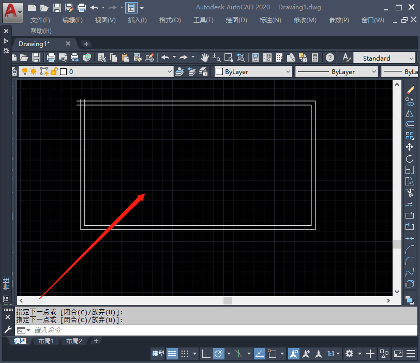The height and width of the screenshot is (363, 420).
Task: Open the 1:1 annotation scale dropdown
Action: point(333,354)
